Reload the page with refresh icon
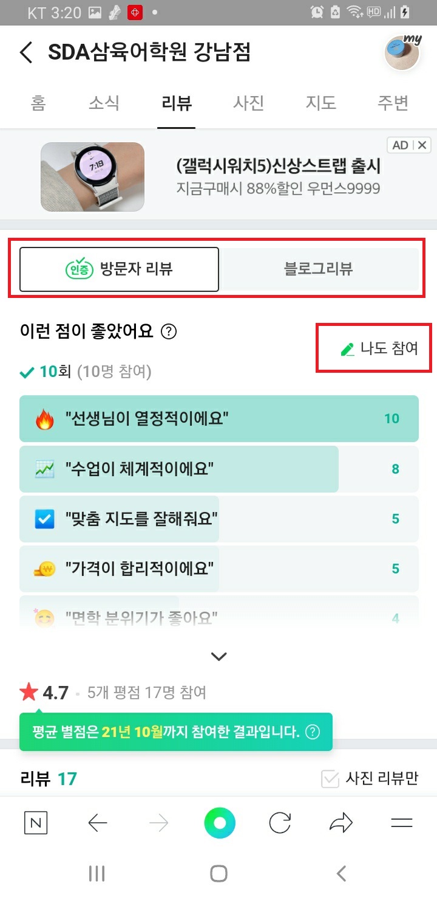Viewport: 437px width, 900px height. [280, 823]
